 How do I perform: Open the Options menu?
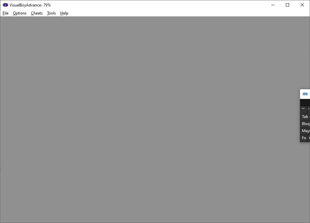pos(20,13)
